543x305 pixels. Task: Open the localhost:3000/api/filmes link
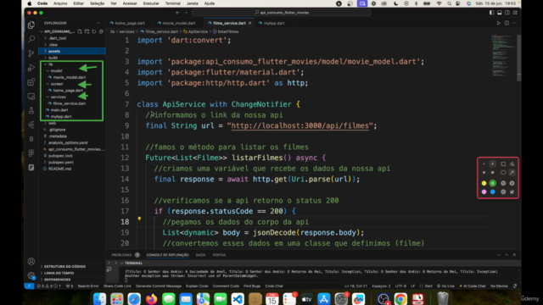tap(299, 125)
